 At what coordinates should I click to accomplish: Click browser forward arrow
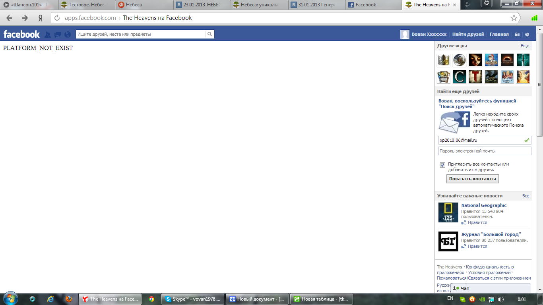(25, 18)
